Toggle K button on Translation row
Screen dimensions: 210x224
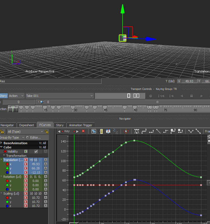[26, 160]
